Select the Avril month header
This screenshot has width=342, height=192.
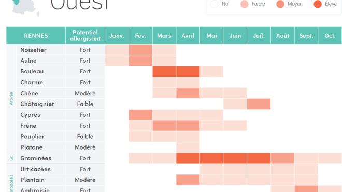tap(188, 36)
